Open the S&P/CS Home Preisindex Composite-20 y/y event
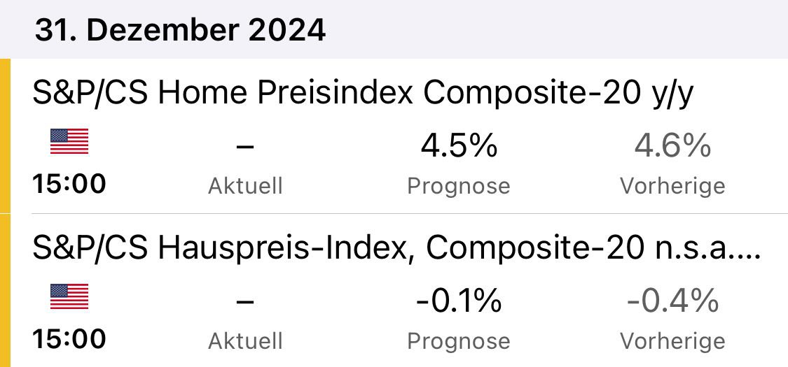The height and width of the screenshot is (367, 788). 363,93
